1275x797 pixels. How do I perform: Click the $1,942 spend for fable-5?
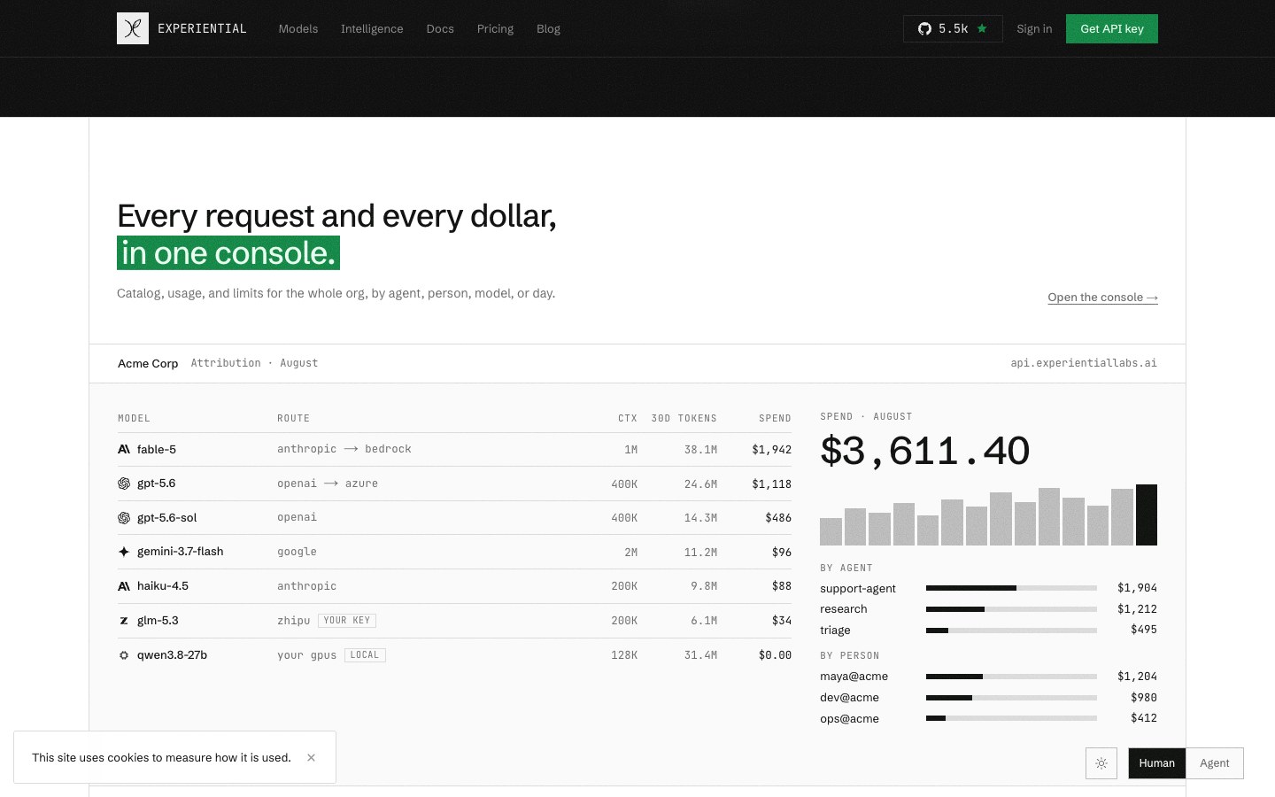771,449
